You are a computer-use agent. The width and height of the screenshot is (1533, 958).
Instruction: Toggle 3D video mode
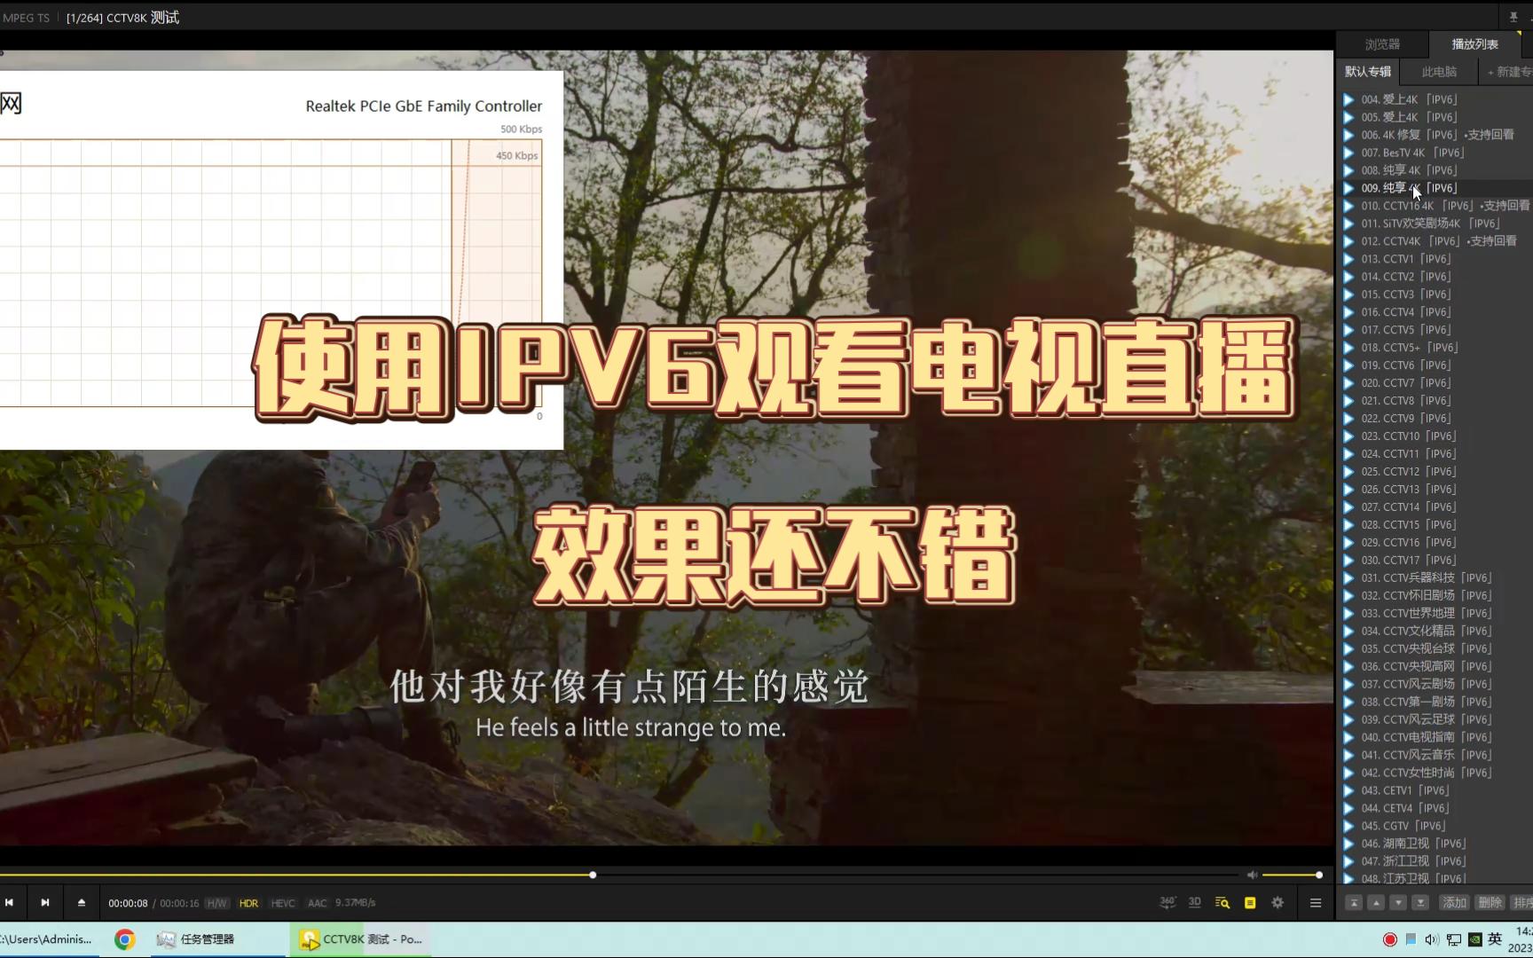[1195, 902]
